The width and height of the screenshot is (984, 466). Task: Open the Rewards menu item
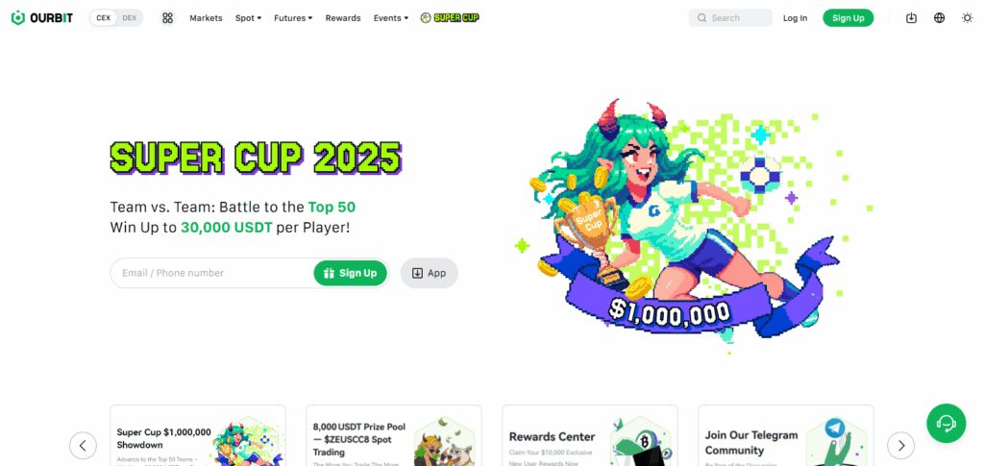343,18
